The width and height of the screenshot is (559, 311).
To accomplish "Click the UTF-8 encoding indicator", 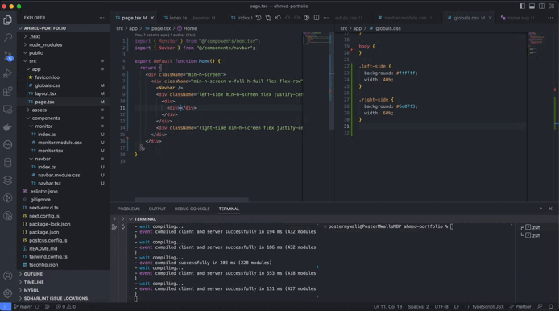I will [441, 306].
